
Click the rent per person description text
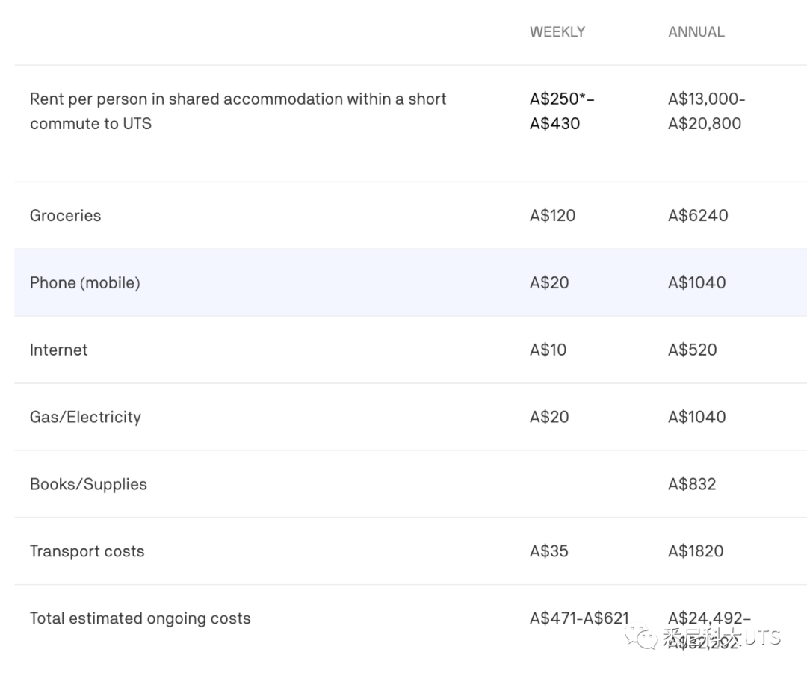point(238,111)
